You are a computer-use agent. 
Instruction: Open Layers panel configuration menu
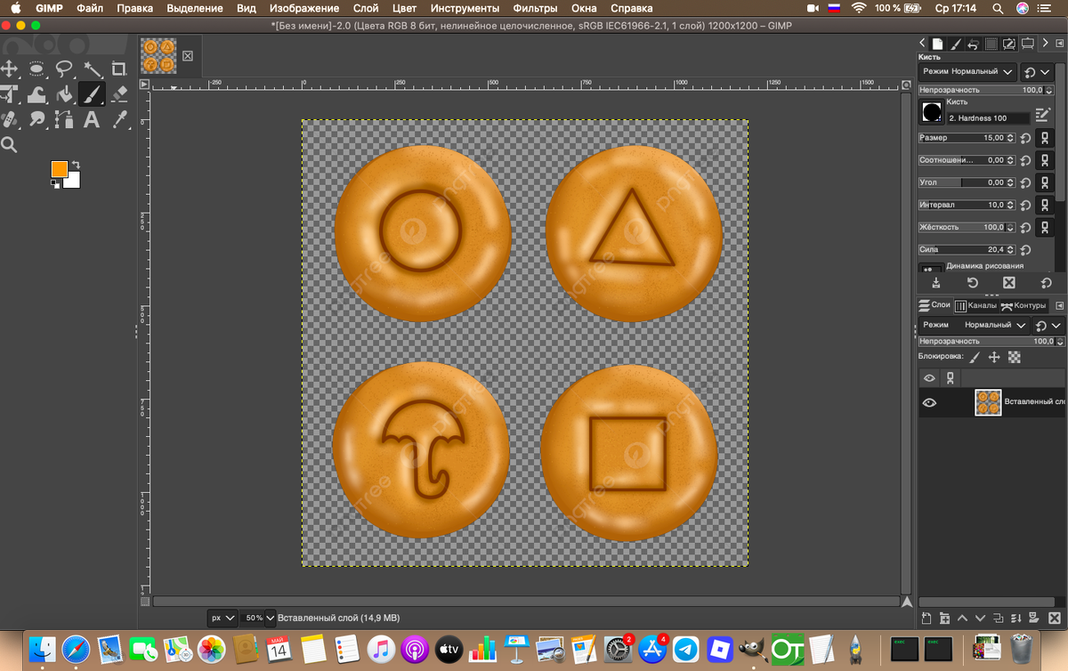tap(1059, 305)
